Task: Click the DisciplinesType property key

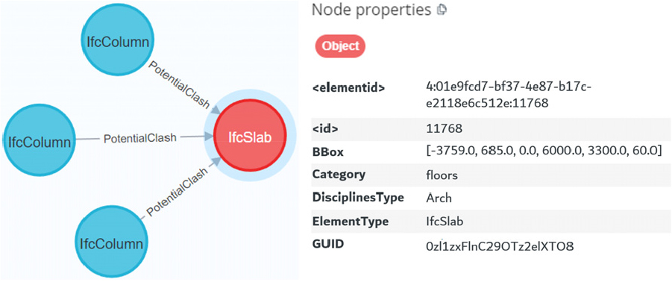Action: (x=358, y=198)
